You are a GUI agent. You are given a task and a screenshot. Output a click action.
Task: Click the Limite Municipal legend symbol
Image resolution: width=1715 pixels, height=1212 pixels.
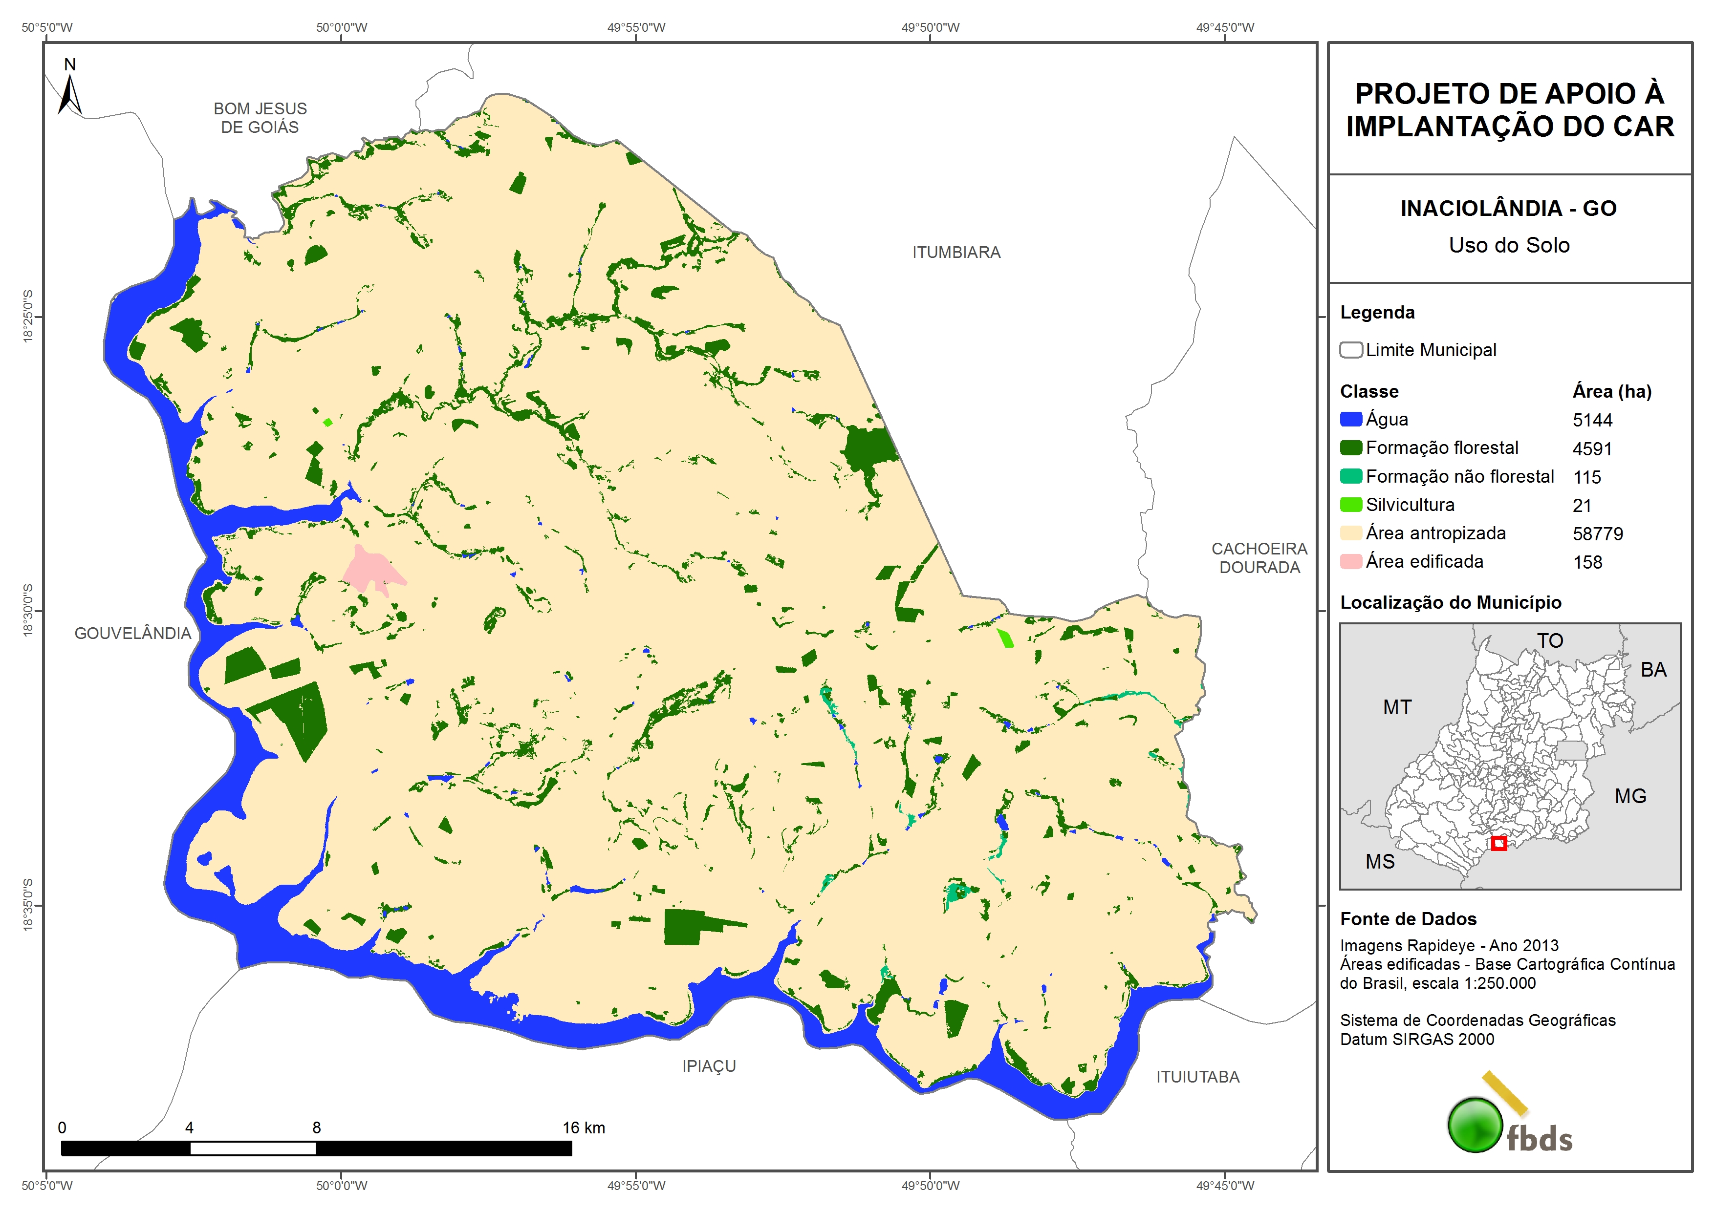(1350, 350)
